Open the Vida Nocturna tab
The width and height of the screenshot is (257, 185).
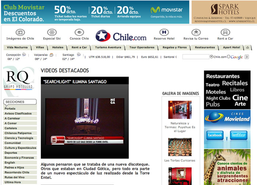17,47
